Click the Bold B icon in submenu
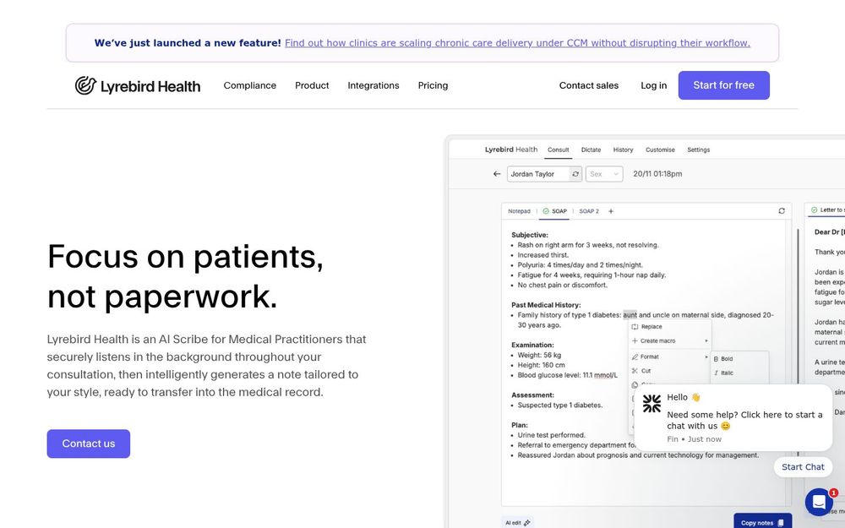Image resolution: width=845 pixels, height=528 pixels. (x=717, y=359)
